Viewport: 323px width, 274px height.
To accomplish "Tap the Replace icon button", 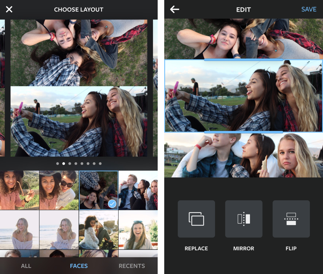I will point(196,219).
